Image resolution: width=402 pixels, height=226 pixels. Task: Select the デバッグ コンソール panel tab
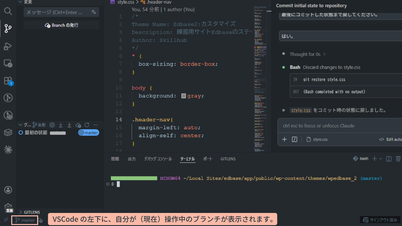(x=158, y=159)
